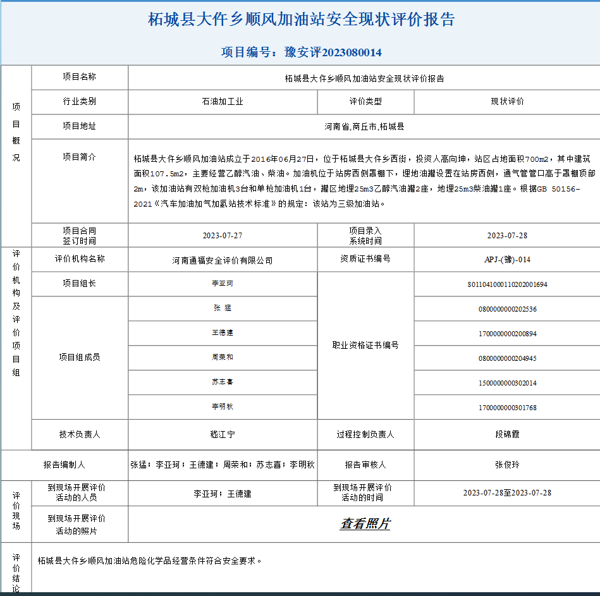Click the project description paragraph
Screen dimensions: 600x596
[x=364, y=181]
